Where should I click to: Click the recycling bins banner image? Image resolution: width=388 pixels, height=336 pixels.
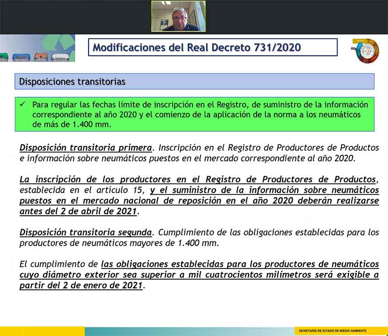[x=38, y=48]
